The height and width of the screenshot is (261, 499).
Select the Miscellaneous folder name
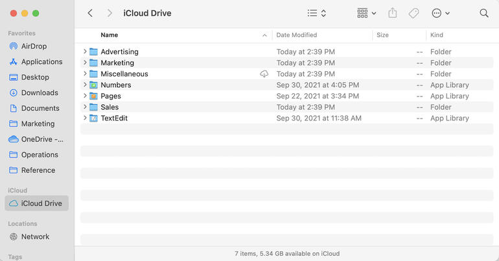point(124,74)
